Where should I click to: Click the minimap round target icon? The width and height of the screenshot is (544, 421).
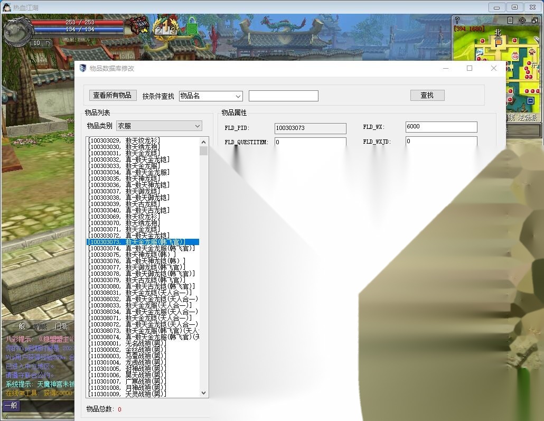(x=522, y=20)
